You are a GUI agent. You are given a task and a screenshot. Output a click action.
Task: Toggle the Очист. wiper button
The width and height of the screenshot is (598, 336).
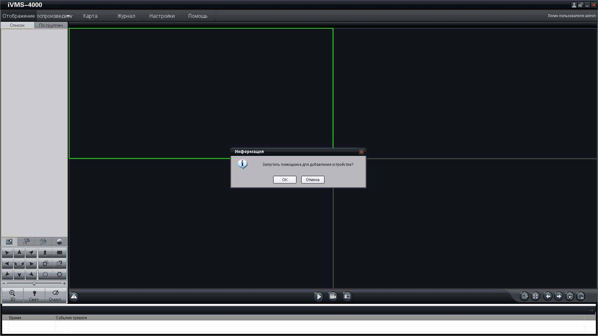click(56, 296)
